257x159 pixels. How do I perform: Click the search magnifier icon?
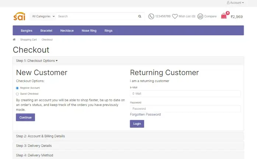coord(140,17)
